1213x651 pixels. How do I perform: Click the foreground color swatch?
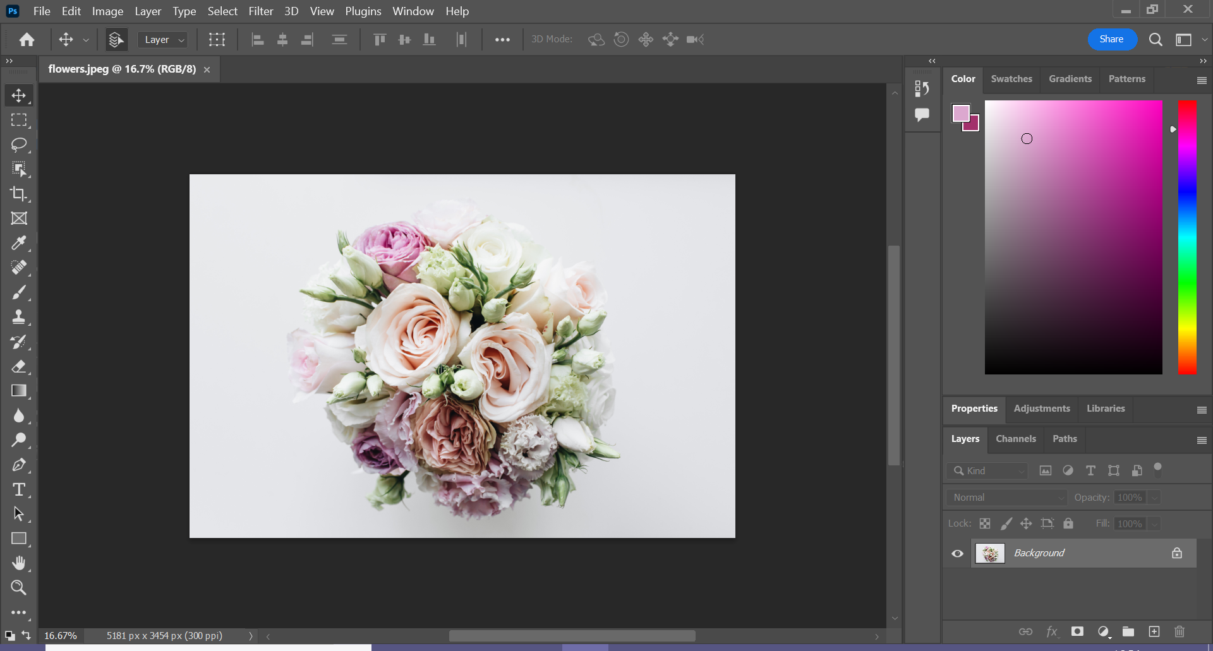tap(960, 113)
